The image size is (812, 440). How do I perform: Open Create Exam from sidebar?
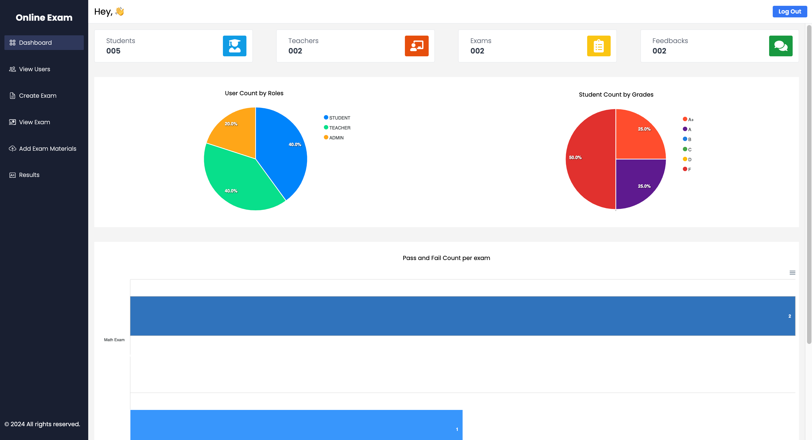click(38, 96)
